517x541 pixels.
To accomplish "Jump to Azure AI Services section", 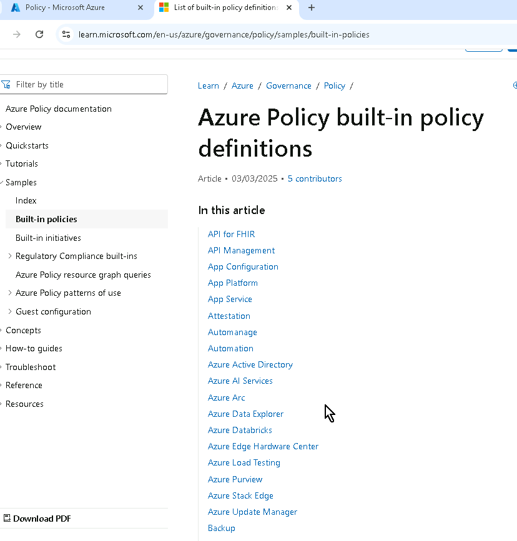I will tap(240, 381).
